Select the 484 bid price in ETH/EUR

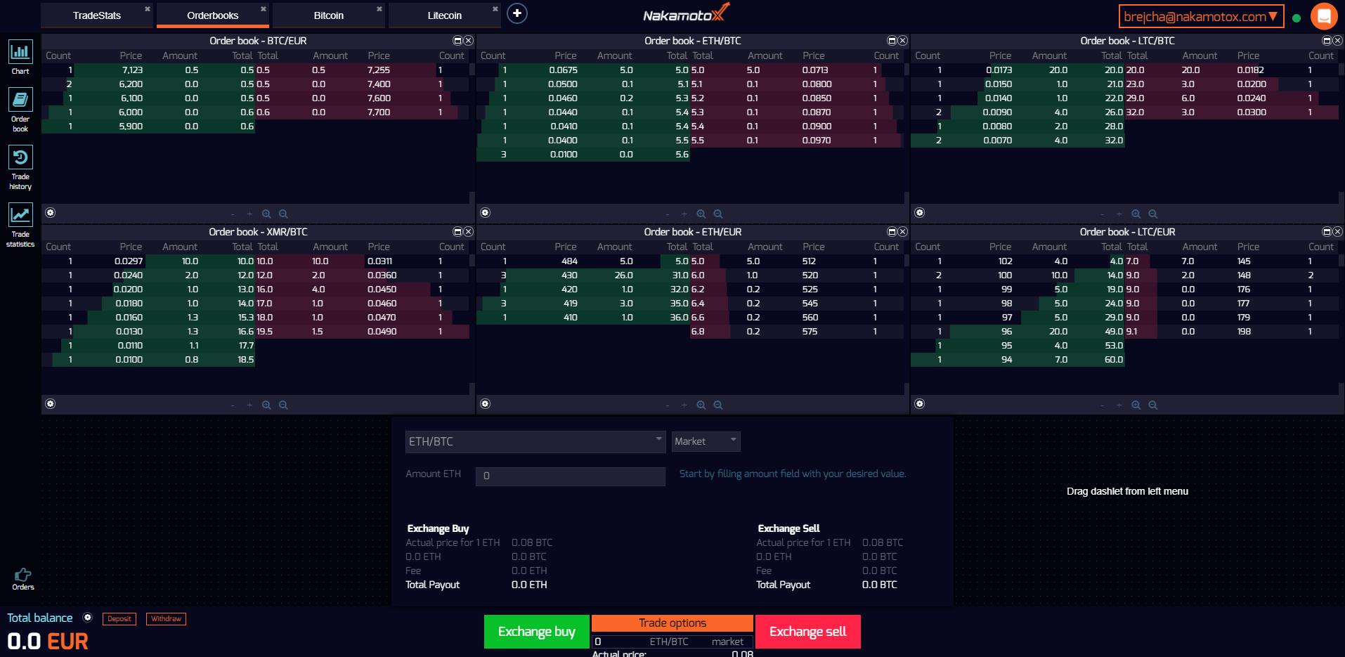(570, 261)
